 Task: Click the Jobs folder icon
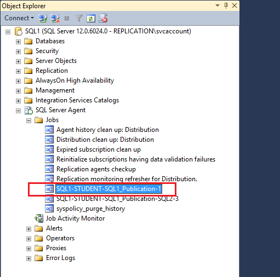(38, 120)
